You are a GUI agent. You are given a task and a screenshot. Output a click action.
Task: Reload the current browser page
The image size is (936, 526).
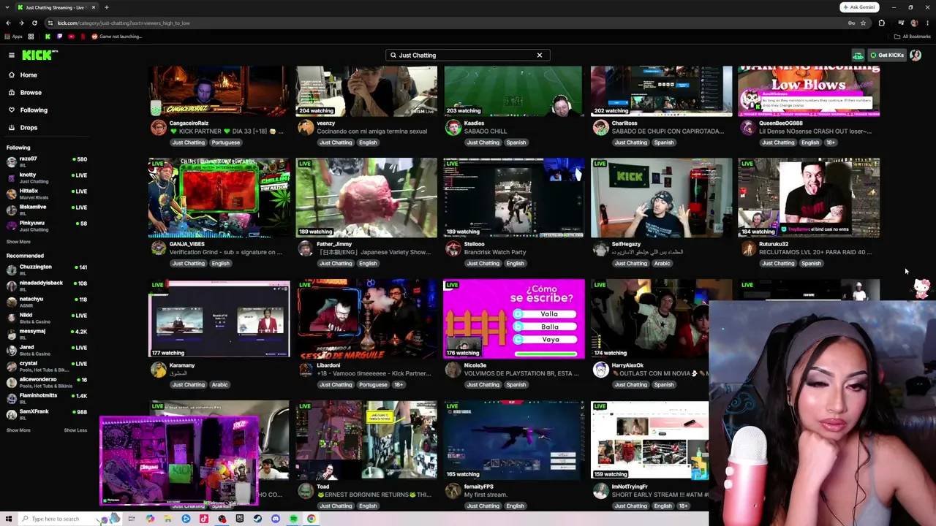pyautogui.click(x=34, y=23)
